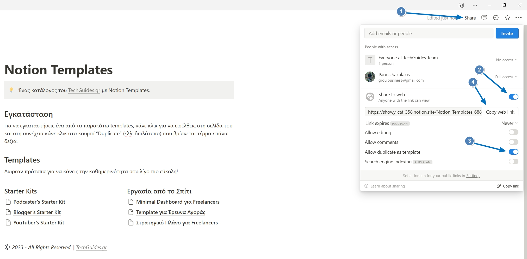The height and width of the screenshot is (259, 527).
Task: Open the comments icon in top bar
Action: (484, 18)
